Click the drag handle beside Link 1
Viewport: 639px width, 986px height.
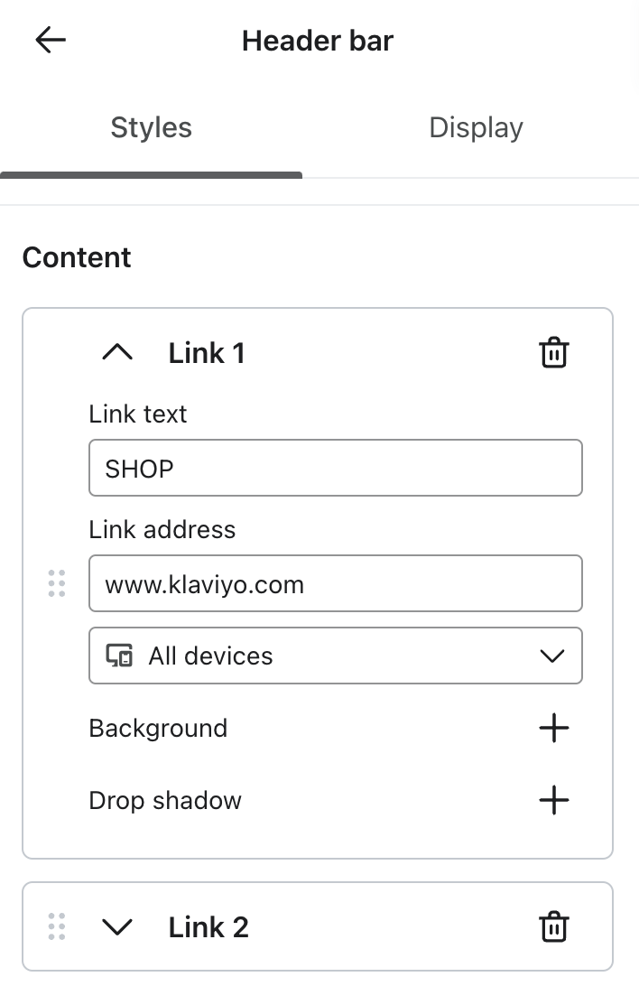(57, 584)
